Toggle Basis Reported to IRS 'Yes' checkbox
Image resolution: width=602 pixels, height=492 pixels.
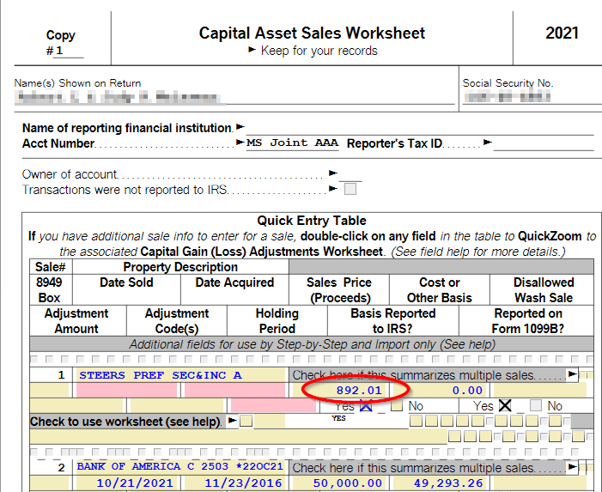pos(366,405)
